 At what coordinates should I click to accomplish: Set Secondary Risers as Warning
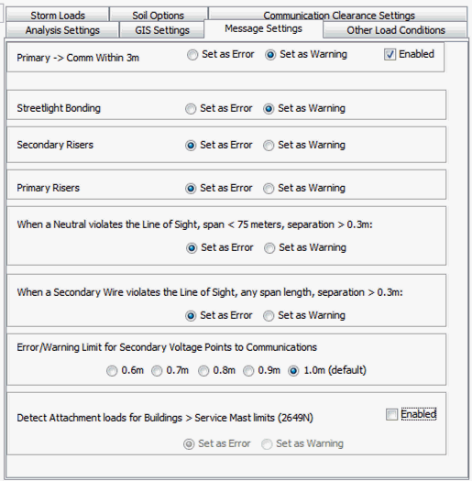click(269, 146)
